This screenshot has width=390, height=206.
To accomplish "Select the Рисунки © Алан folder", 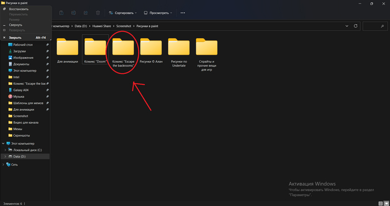I will pos(151,51).
